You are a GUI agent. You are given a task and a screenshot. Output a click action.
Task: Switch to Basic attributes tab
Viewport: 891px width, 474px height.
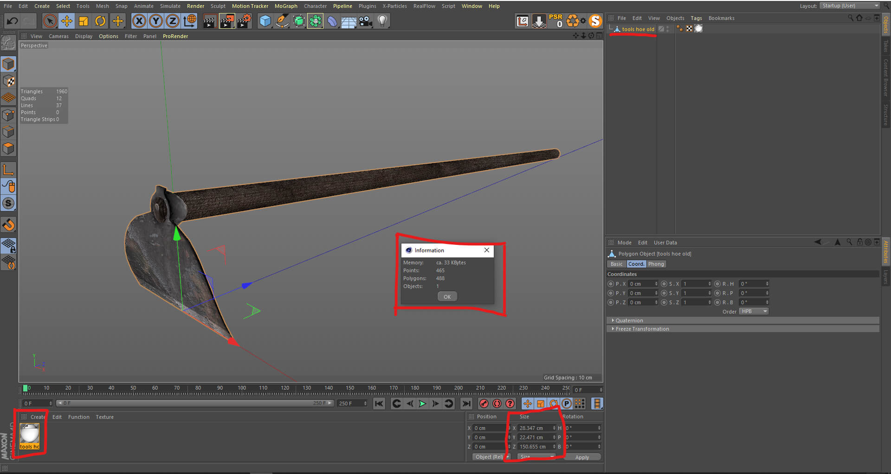[x=616, y=264]
